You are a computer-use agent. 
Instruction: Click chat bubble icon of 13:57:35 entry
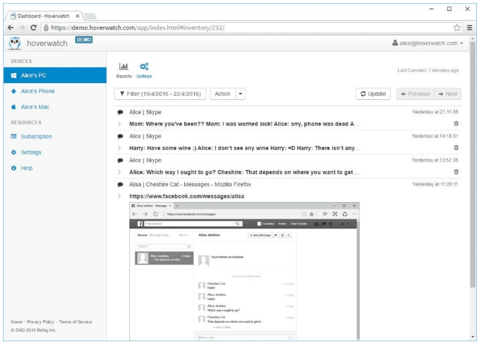120,161
